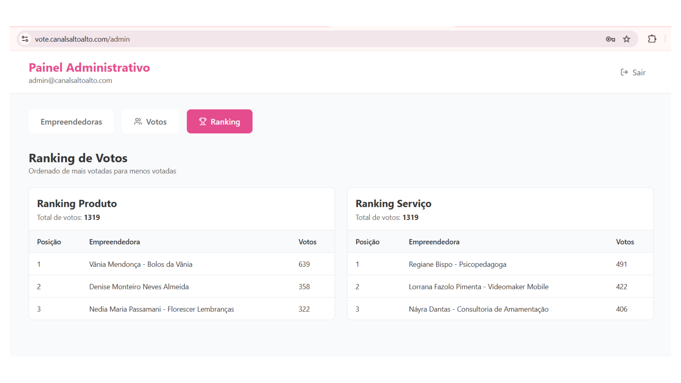
Task: Select Lorrana Fazolo Pimenta row
Action: coord(478,287)
